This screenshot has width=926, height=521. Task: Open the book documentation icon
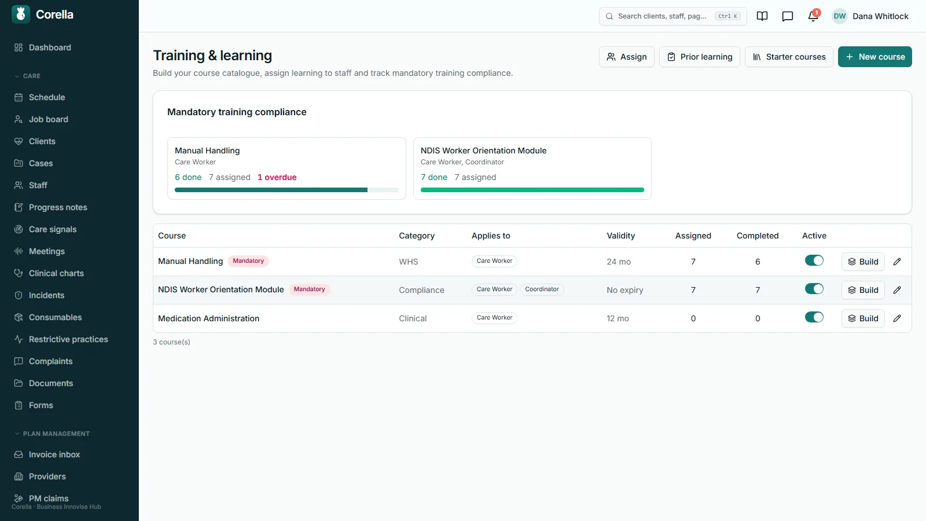point(762,16)
